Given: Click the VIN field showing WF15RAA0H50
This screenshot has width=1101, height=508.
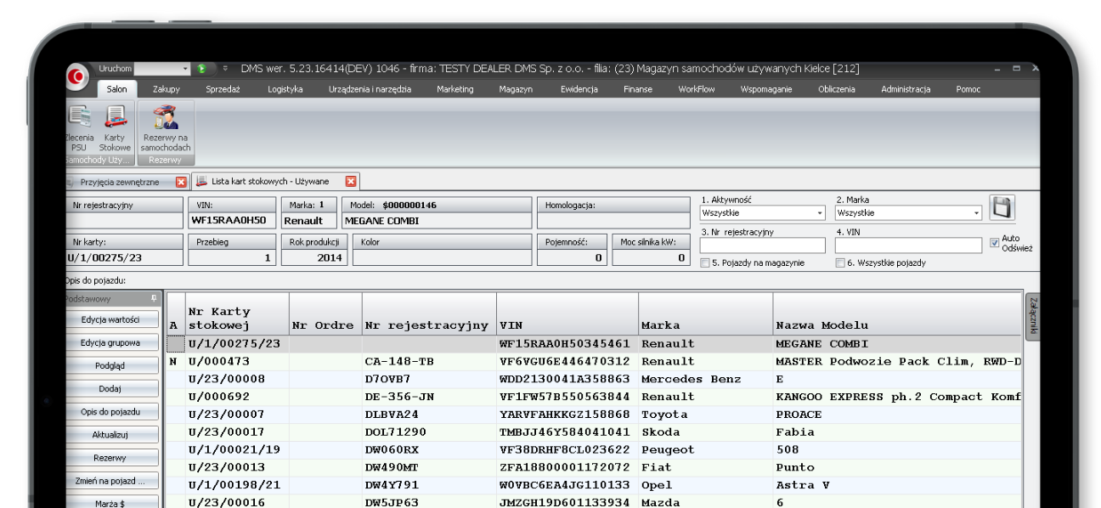Looking at the screenshot, I should click(233, 220).
